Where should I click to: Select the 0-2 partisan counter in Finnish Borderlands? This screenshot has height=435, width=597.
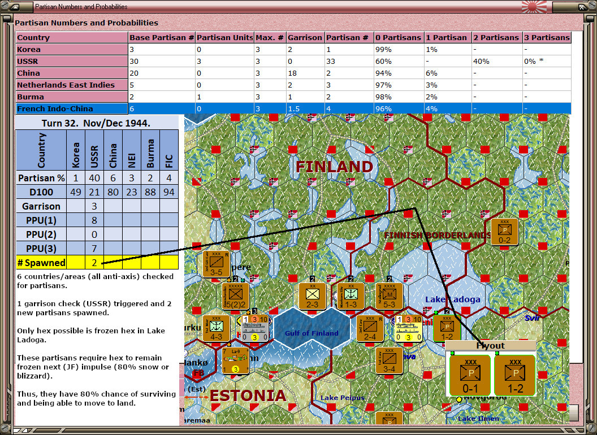[504, 232]
